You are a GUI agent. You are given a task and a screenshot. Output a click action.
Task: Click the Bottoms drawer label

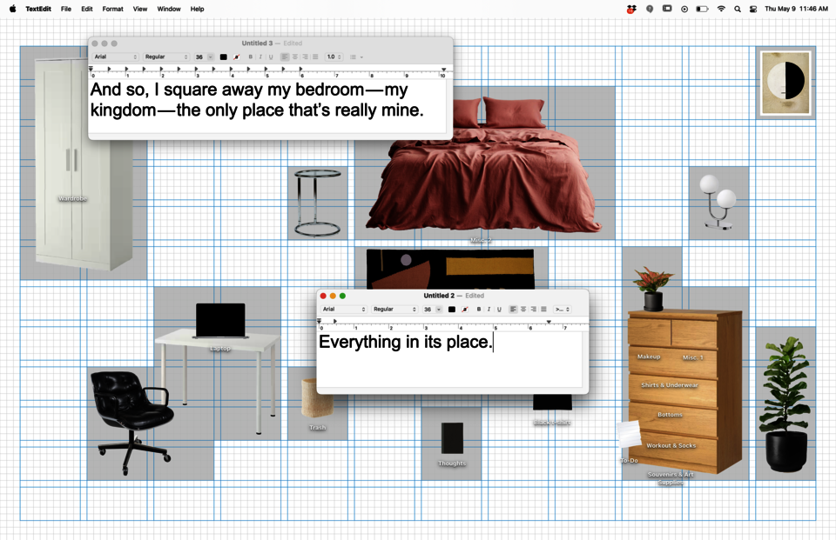point(671,414)
